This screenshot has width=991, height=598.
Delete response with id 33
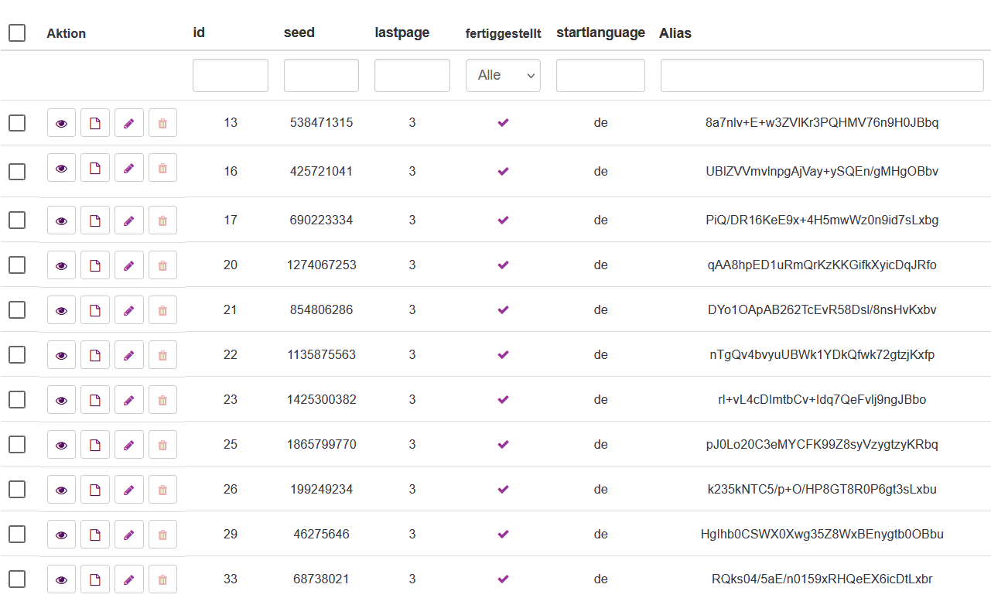(162, 579)
